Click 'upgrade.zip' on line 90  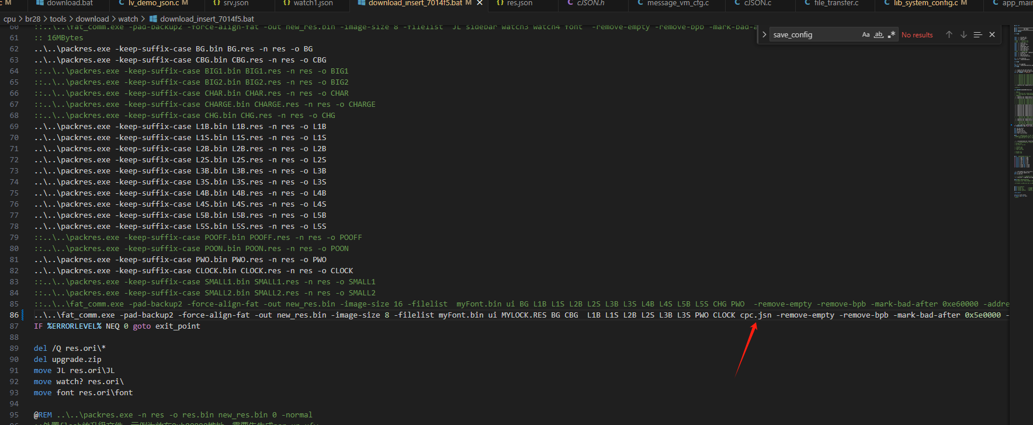[77, 359]
